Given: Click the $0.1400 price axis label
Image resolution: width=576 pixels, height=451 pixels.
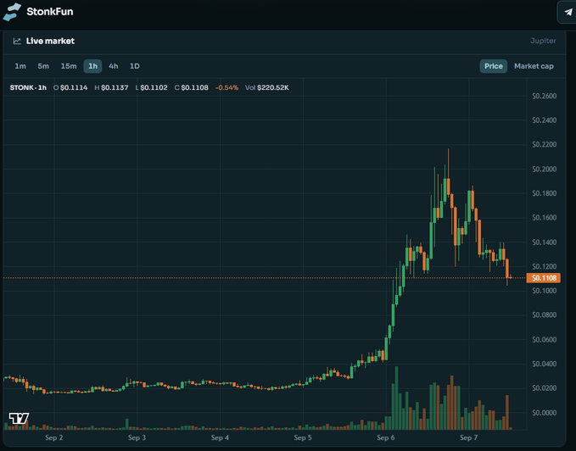Looking at the screenshot, I should [545, 242].
